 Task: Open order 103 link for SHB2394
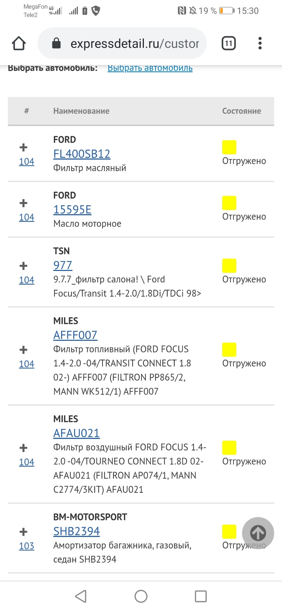coord(27,546)
